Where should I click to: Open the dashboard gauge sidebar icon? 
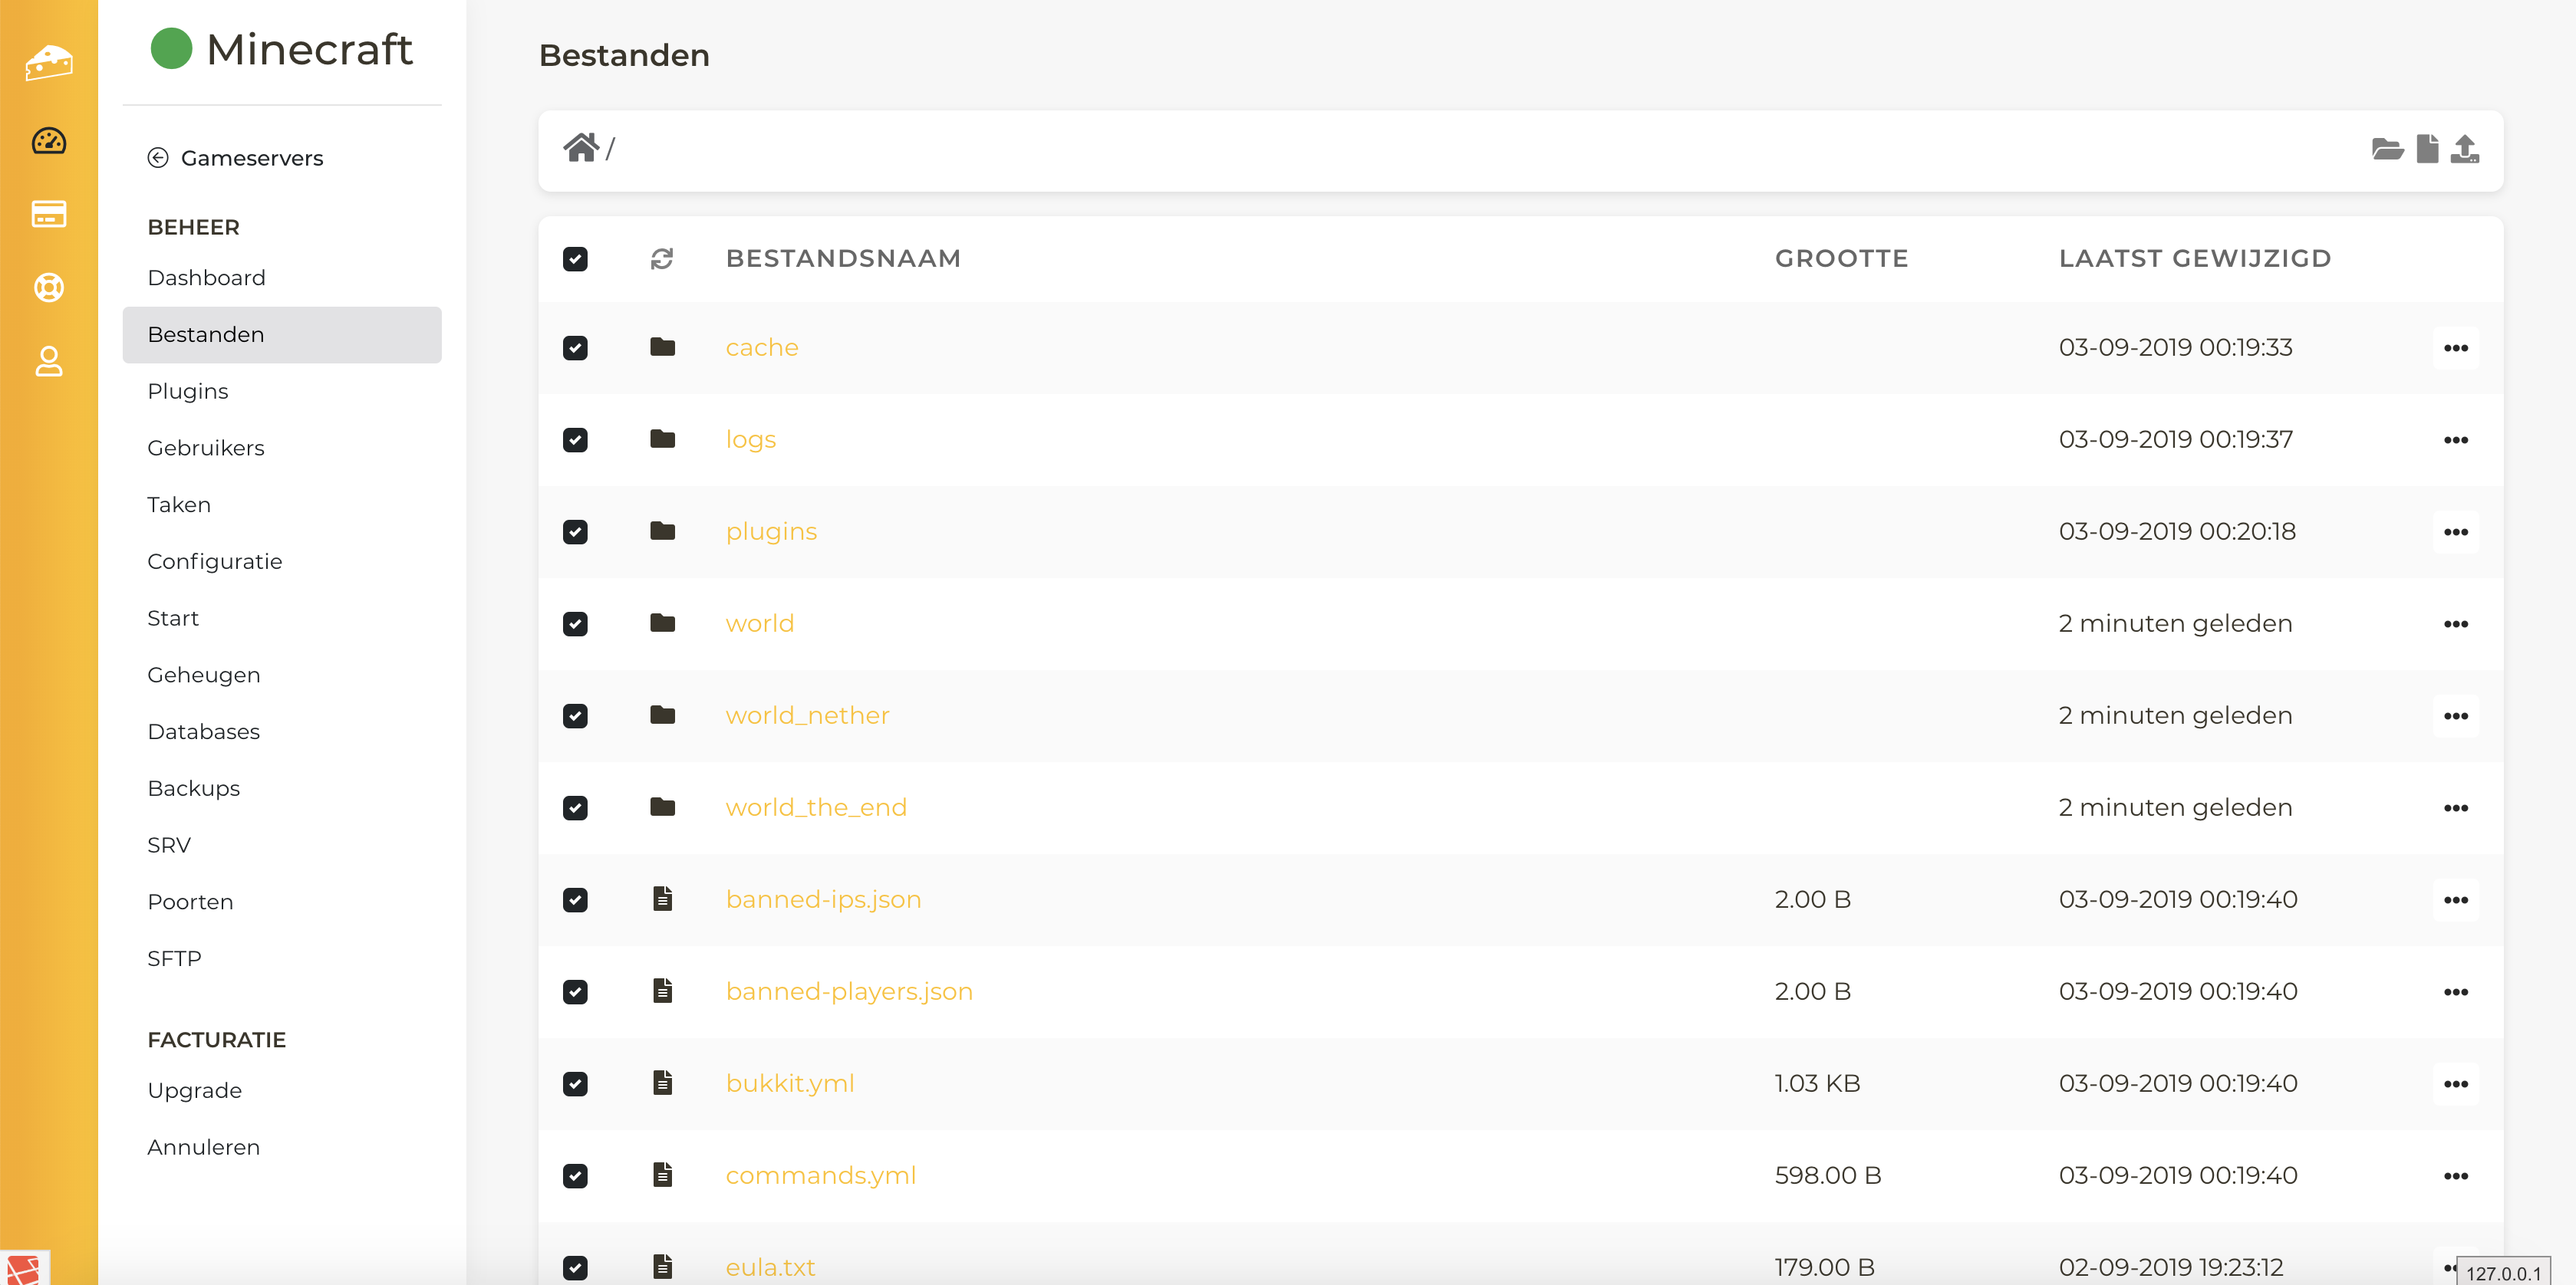tap(48, 141)
